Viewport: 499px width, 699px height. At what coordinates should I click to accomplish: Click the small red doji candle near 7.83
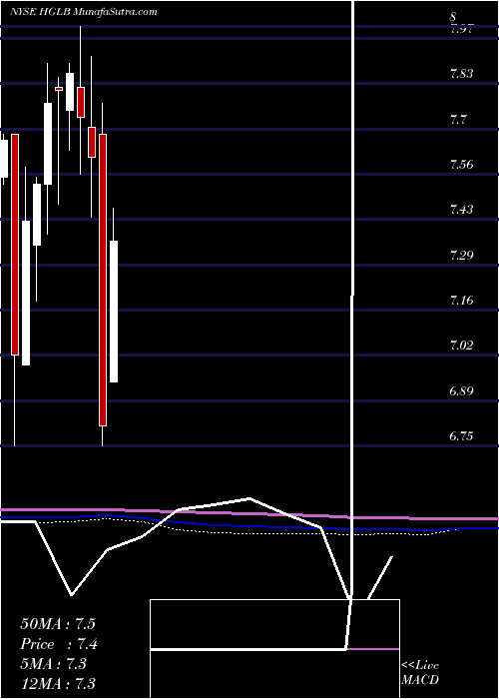click(x=59, y=89)
